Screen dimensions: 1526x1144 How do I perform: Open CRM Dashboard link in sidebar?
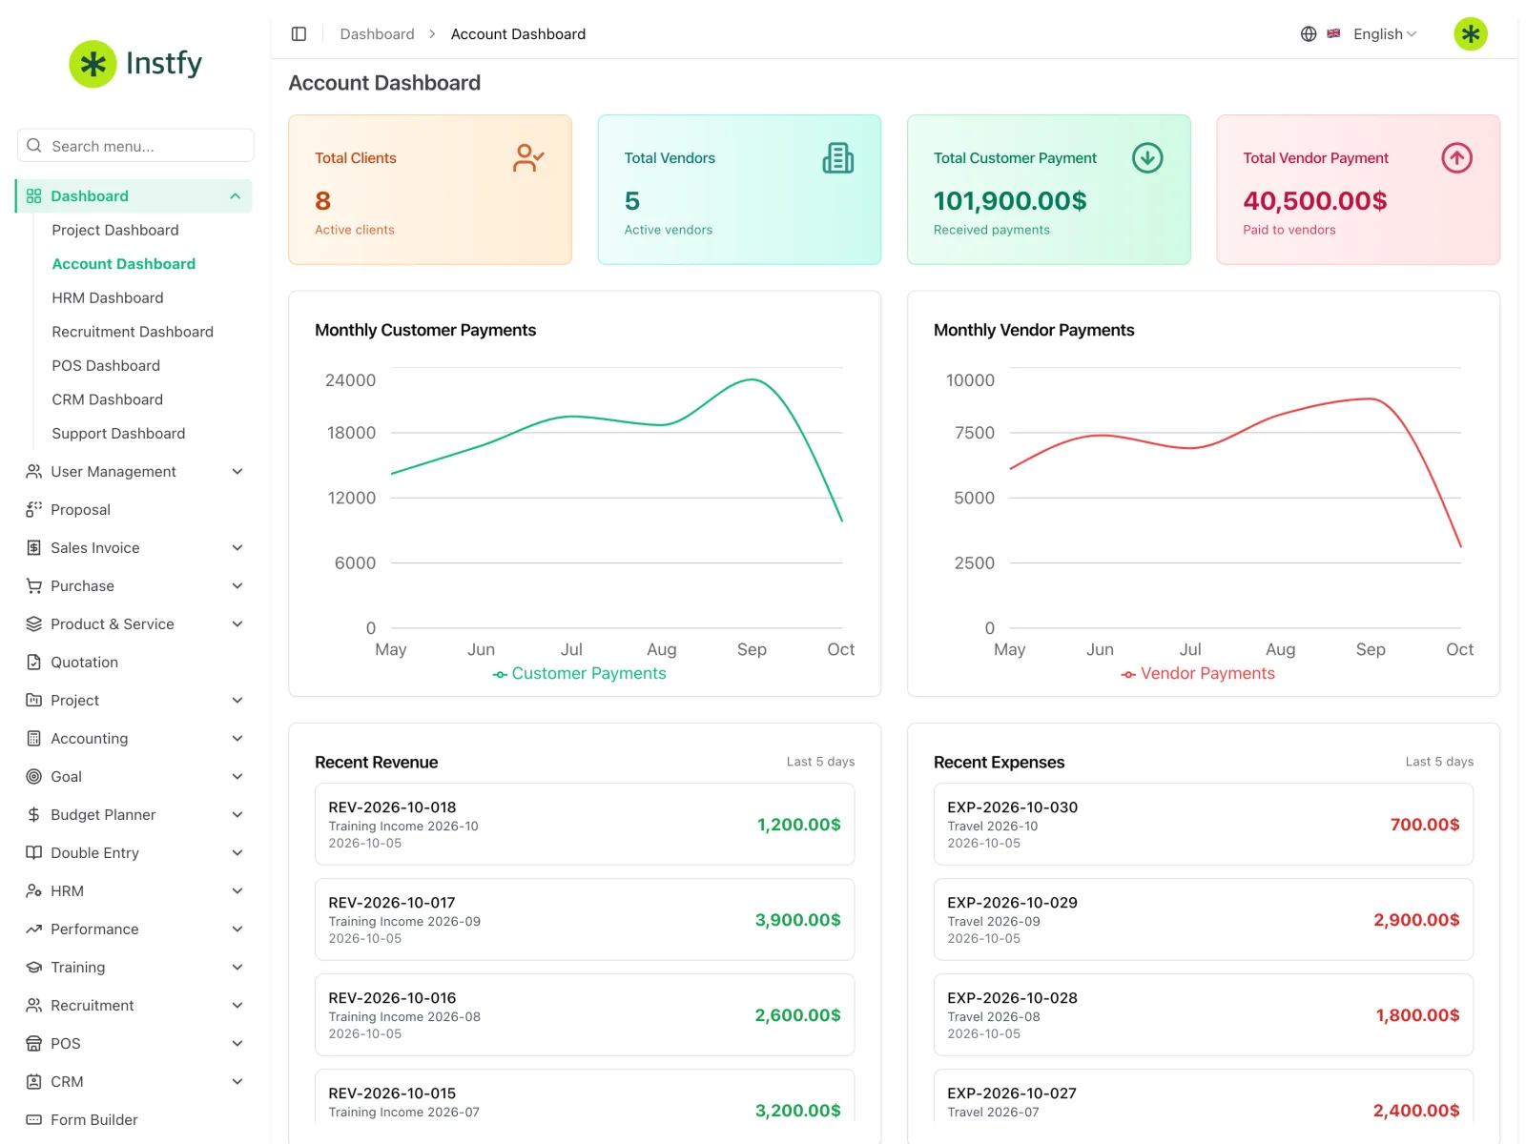pyautogui.click(x=107, y=399)
